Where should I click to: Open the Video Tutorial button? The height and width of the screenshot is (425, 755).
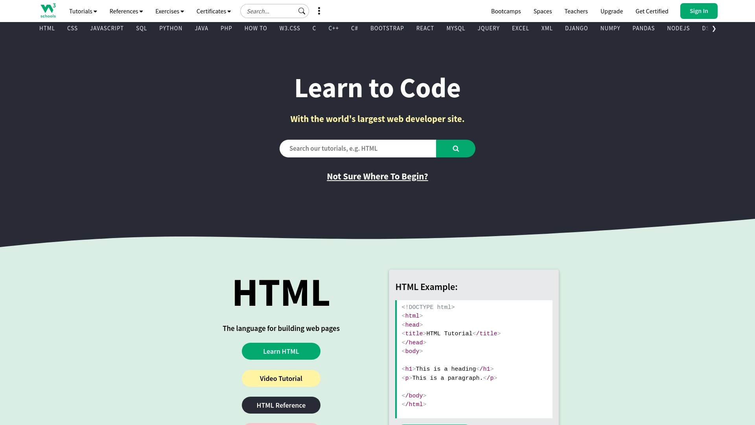coord(281,378)
